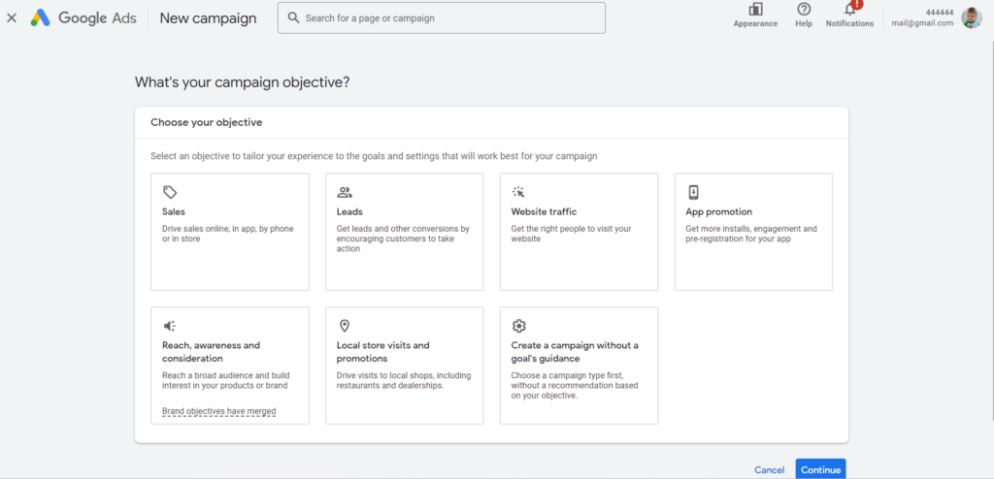Select Local store visits and promotions title
The width and height of the screenshot is (994, 479).
(x=382, y=352)
